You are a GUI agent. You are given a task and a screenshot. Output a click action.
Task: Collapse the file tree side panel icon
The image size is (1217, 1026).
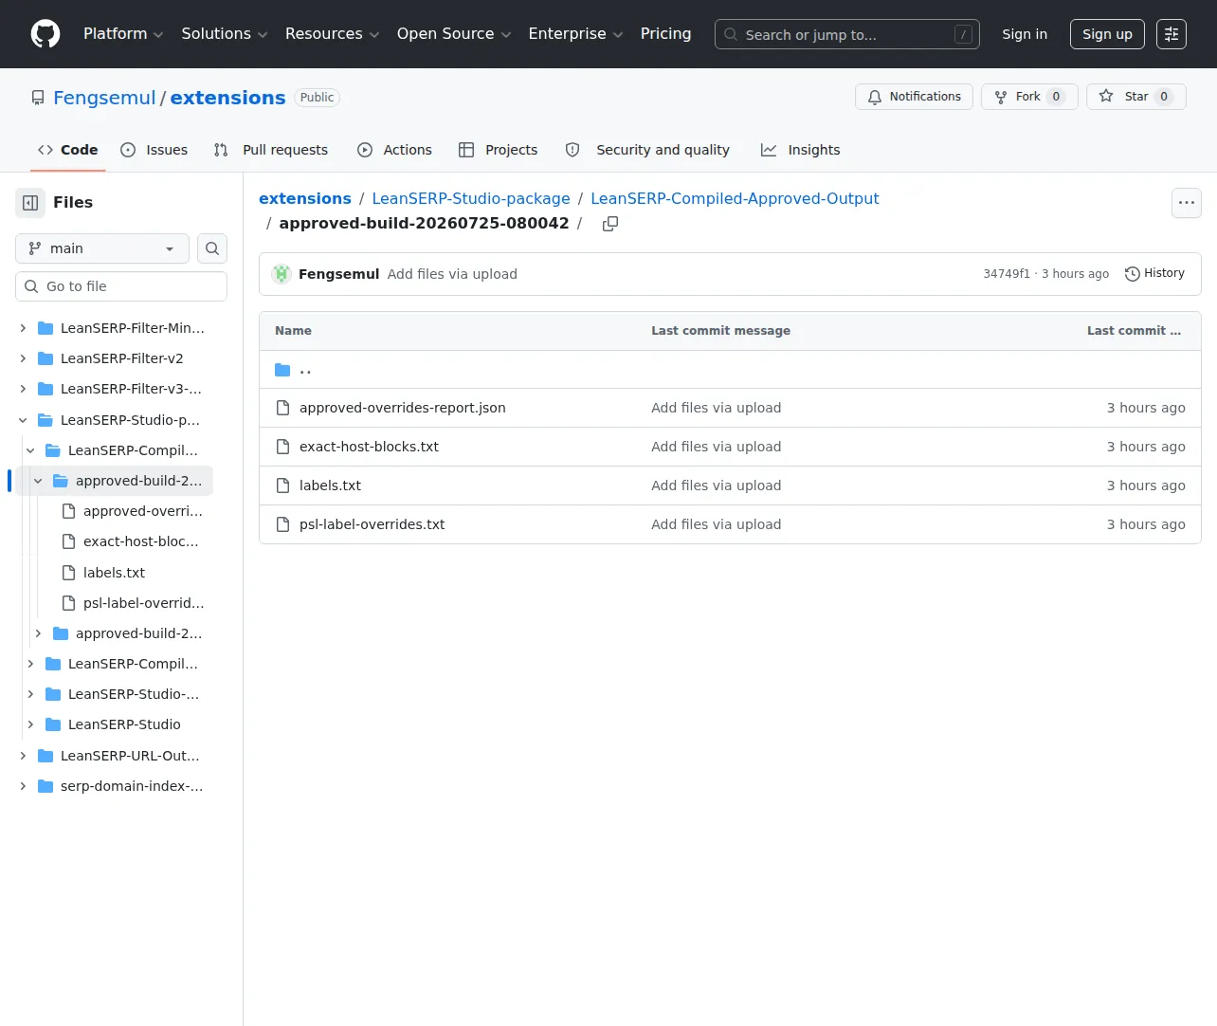[30, 203]
